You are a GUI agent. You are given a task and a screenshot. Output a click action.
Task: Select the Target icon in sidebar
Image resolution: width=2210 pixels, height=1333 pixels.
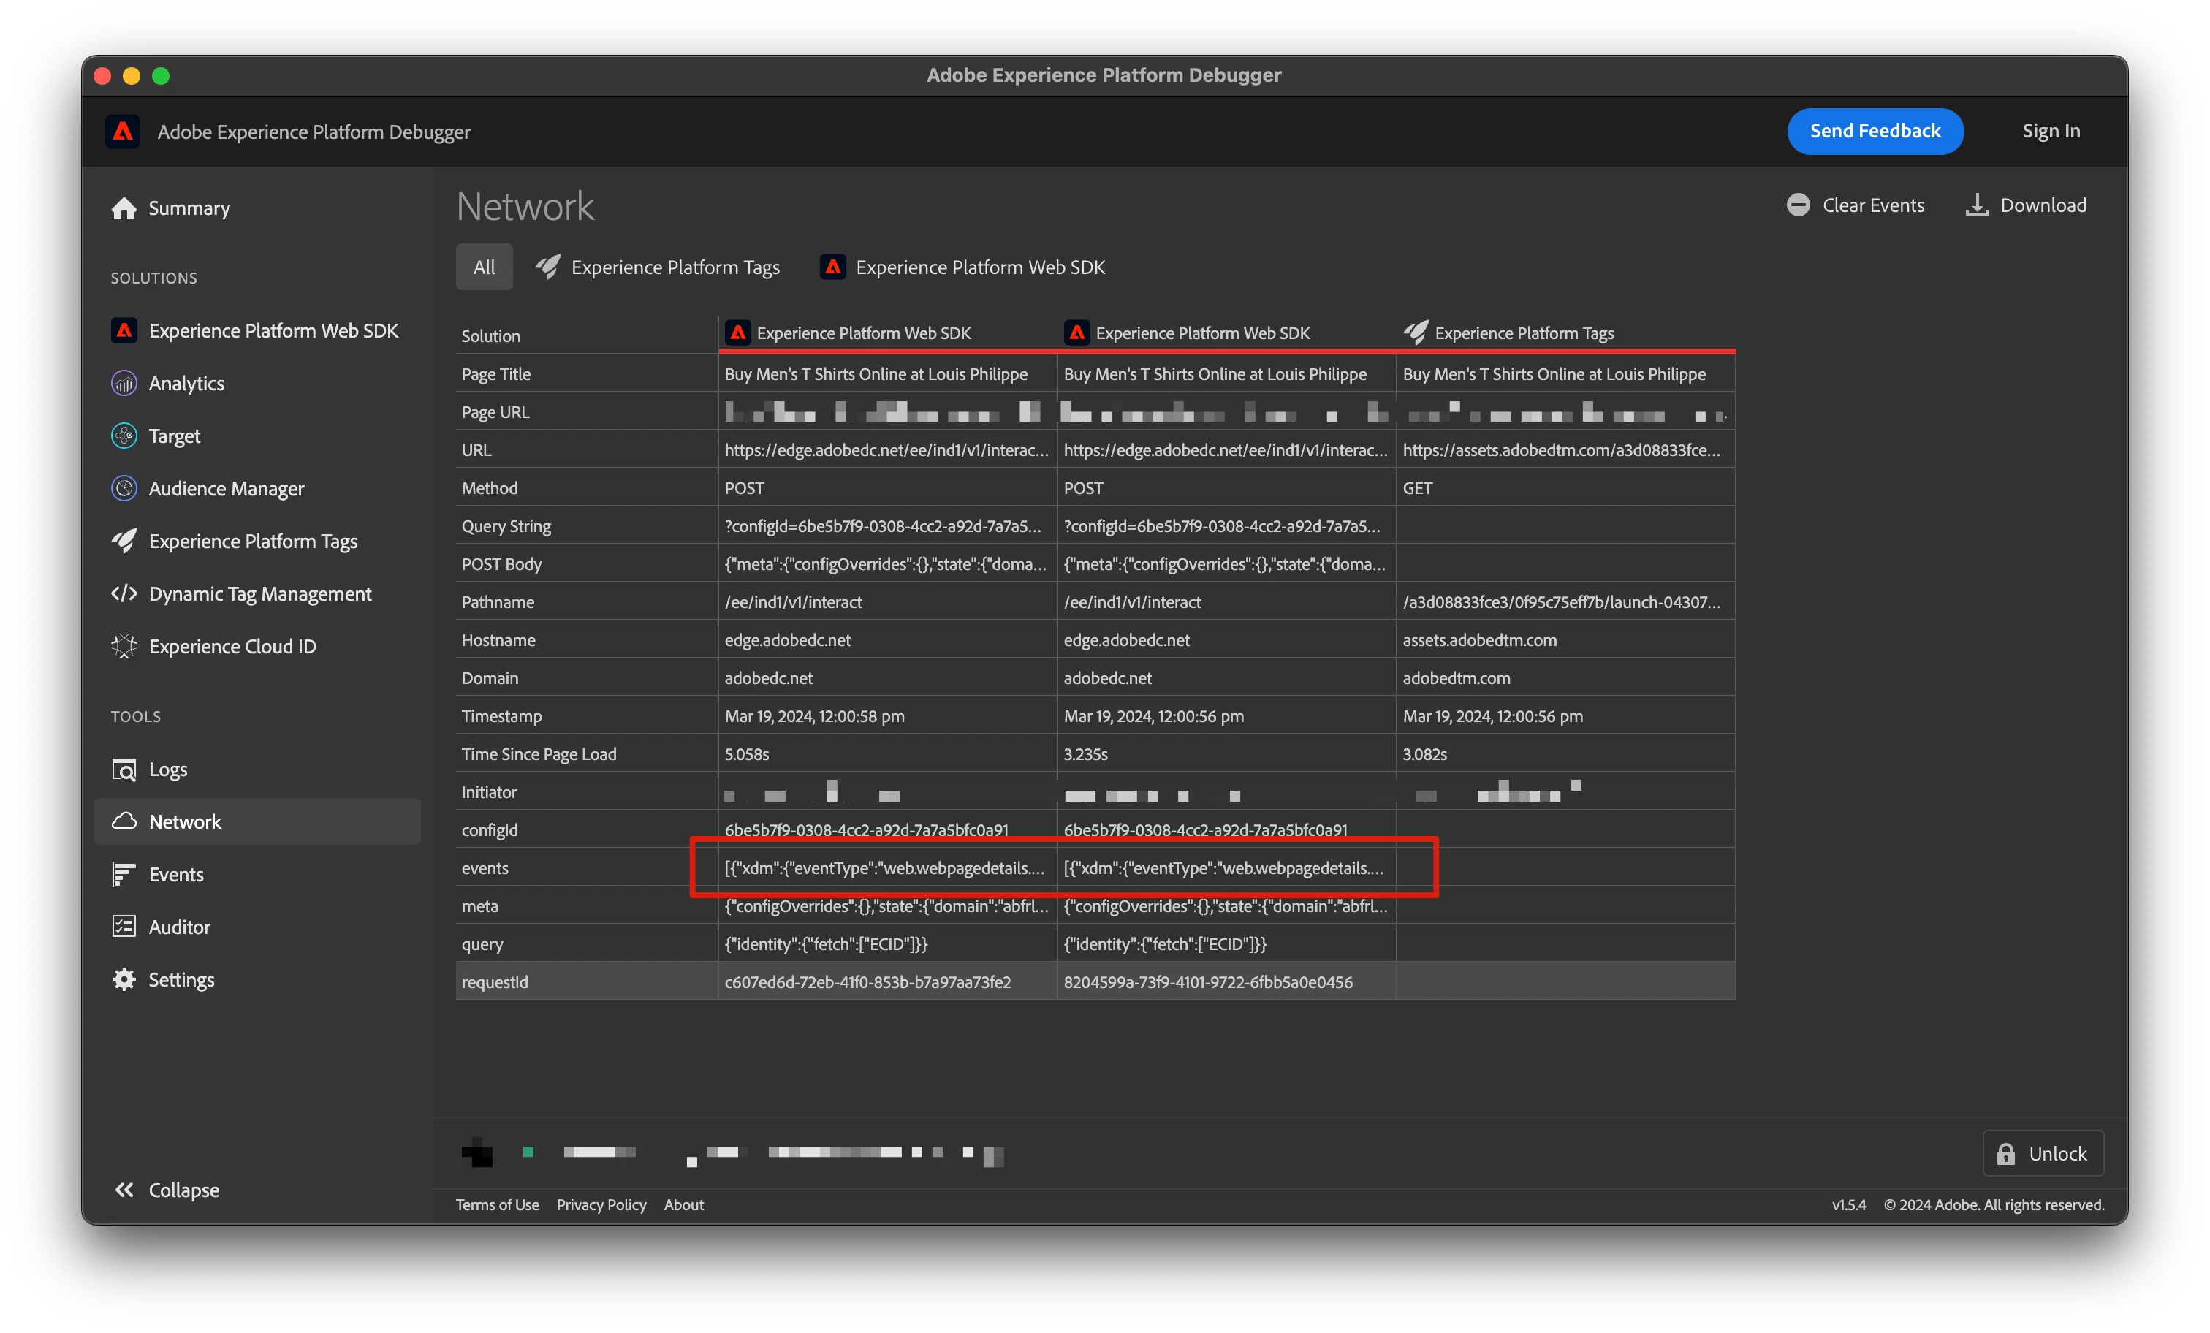[x=124, y=436]
